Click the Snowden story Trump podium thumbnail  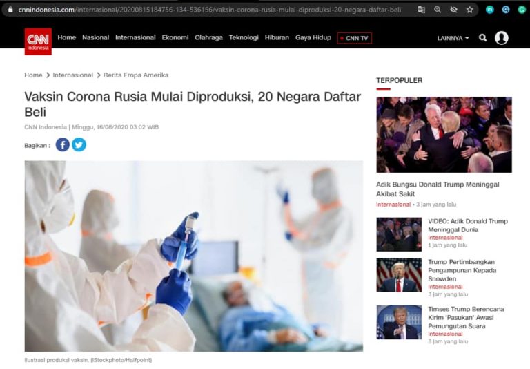399,275
